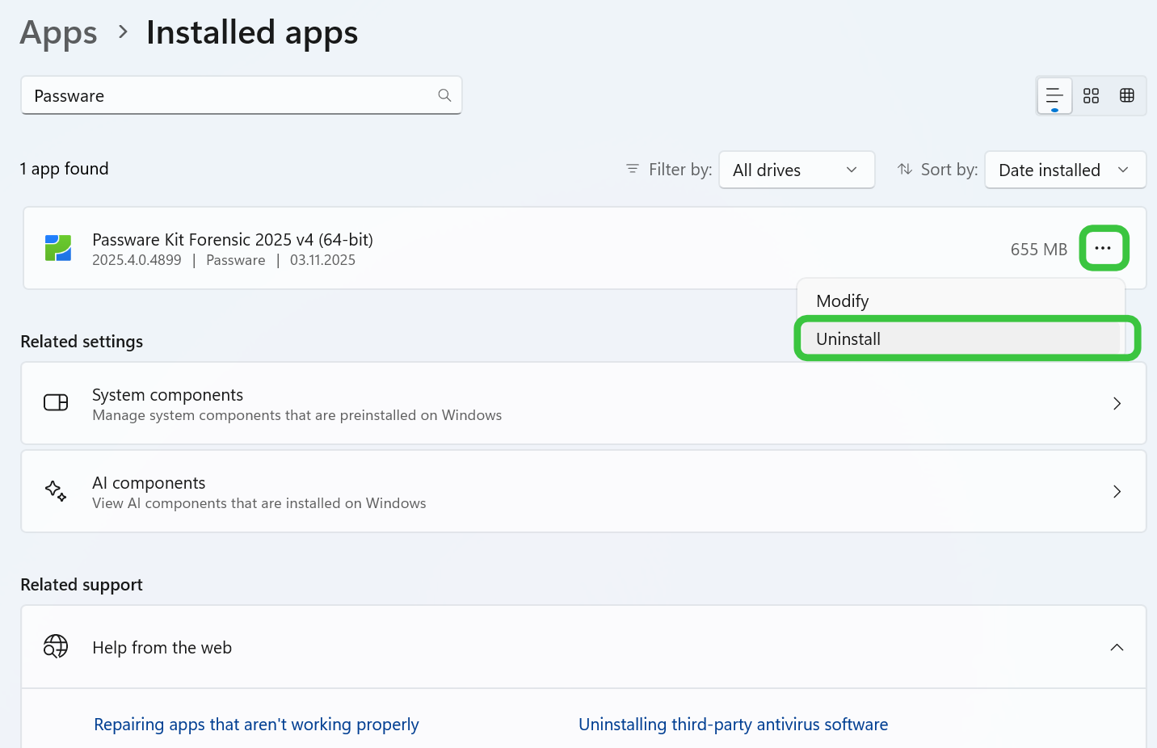This screenshot has width=1157, height=748.
Task: Select the Passware Kit Forensic 2025 v4 title
Action: click(233, 239)
